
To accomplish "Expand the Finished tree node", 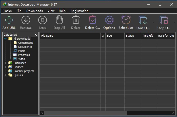I will [5, 67].
